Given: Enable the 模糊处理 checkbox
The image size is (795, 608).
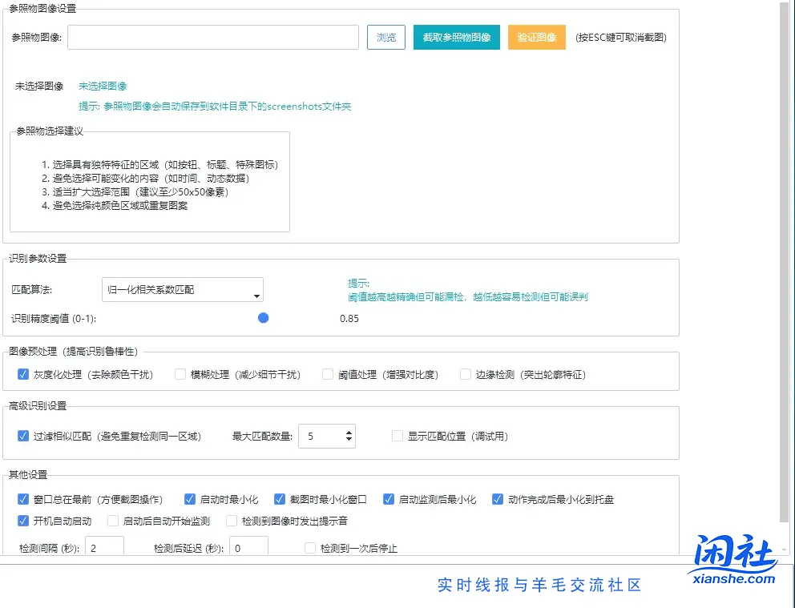Looking at the screenshot, I should 180,374.
